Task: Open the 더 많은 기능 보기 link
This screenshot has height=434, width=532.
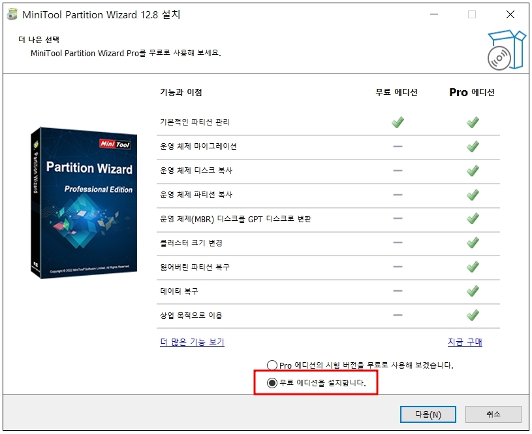Action: tap(192, 342)
